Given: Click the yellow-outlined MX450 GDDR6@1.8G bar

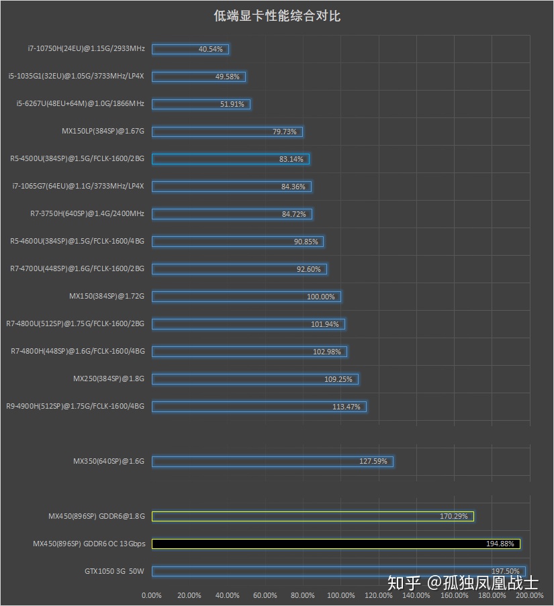Looking at the screenshot, I should [x=313, y=516].
